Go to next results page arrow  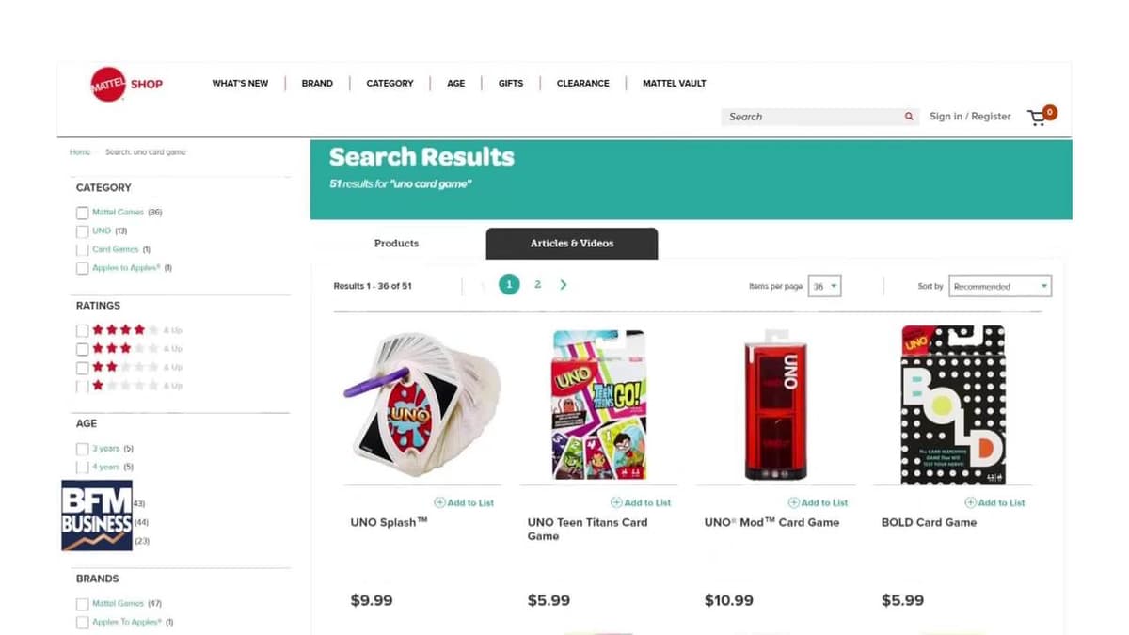(x=564, y=284)
